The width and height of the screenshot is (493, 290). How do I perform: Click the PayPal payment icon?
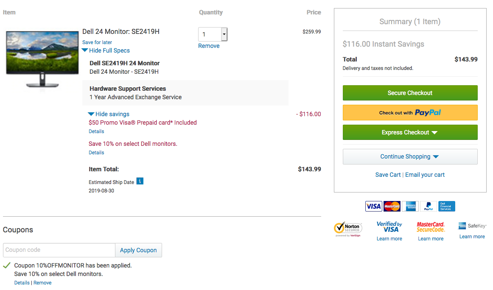pos(428,206)
